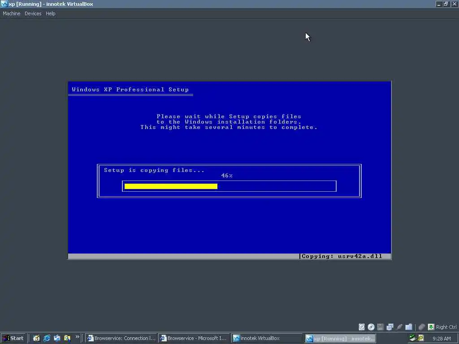Image resolution: width=459 pixels, height=344 pixels.
Task: Open the Help menu
Action: [50, 13]
